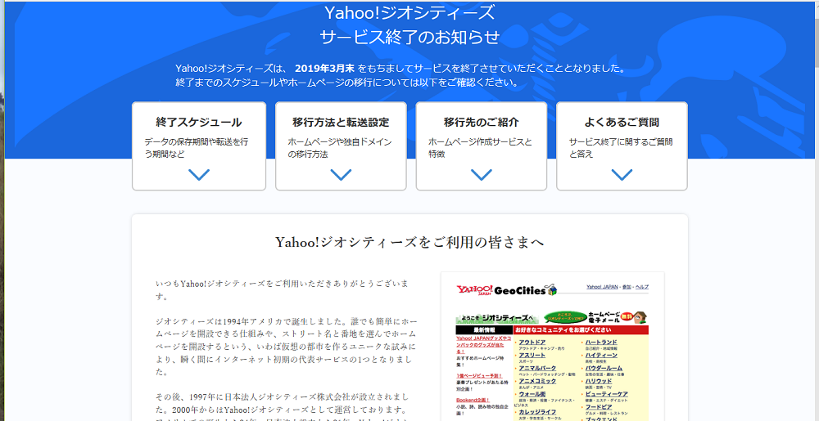The image size is (819, 421).
Task: Click the 最新情報 black header in thumbnail
Action: pos(484,329)
